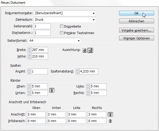The image size is (159, 131).
Task: Toggle the margins chain link icon
Action: (52, 90)
